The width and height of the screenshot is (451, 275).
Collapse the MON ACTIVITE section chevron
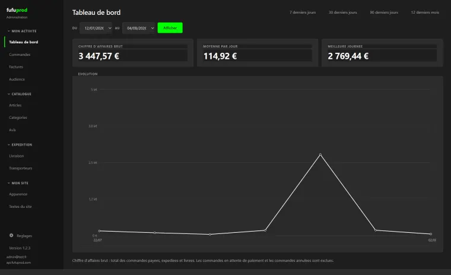click(9, 31)
